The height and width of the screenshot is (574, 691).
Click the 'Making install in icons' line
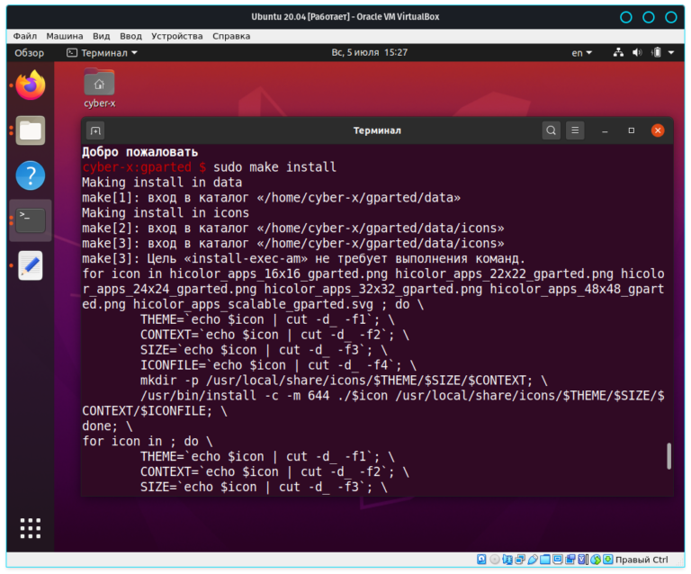coord(166,212)
